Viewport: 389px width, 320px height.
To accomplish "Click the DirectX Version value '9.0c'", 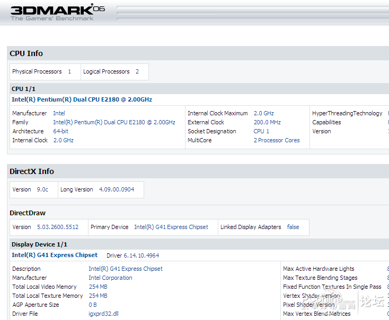I will pyautogui.click(x=42, y=189).
